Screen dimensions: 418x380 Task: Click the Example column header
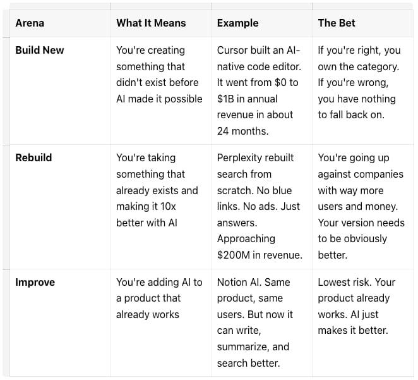coord(237,23)
